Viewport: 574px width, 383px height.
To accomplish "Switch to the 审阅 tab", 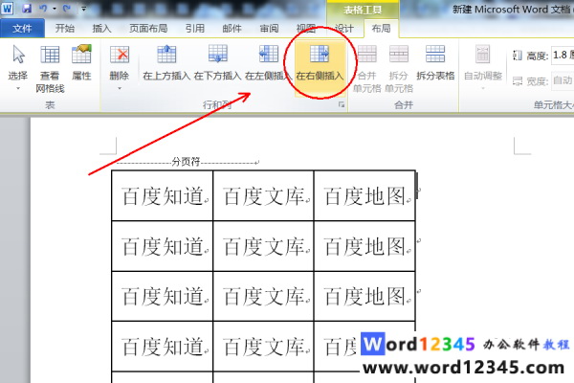I will [x=269, y=28].
